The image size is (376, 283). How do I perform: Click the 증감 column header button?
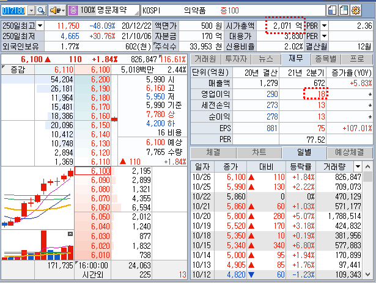click(18, 70)
